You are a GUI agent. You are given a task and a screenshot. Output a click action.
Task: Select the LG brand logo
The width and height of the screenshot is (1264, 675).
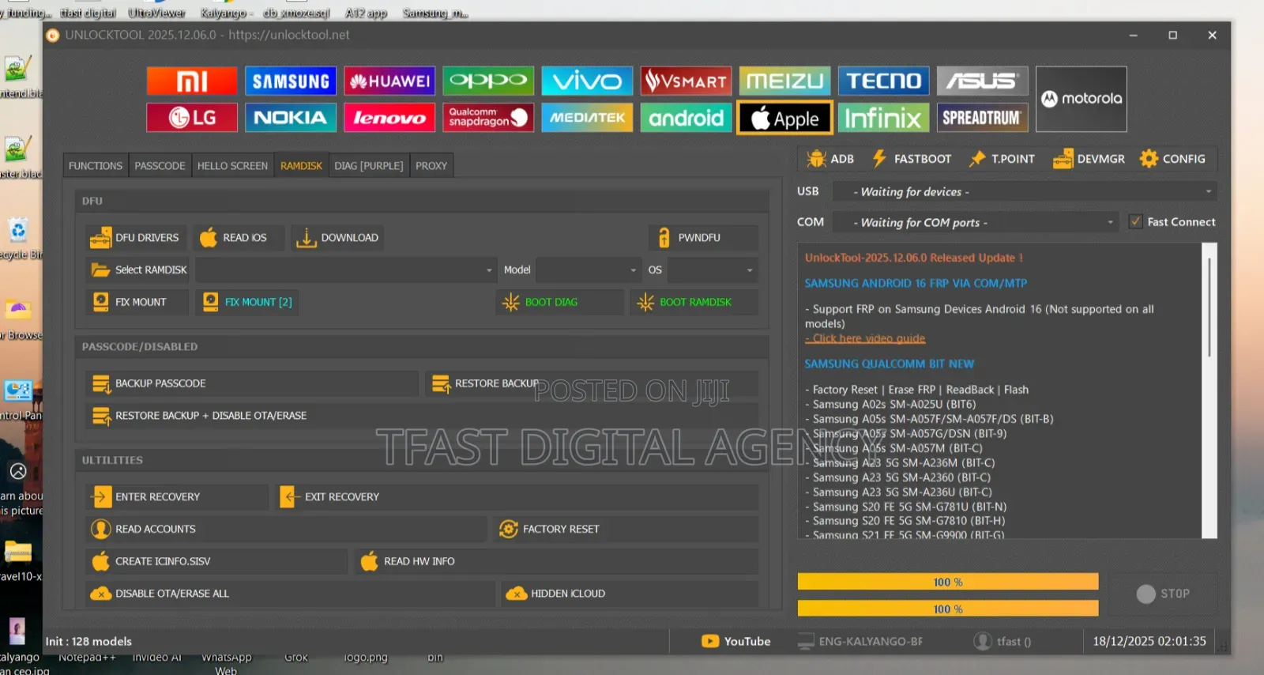coord(192,118)
